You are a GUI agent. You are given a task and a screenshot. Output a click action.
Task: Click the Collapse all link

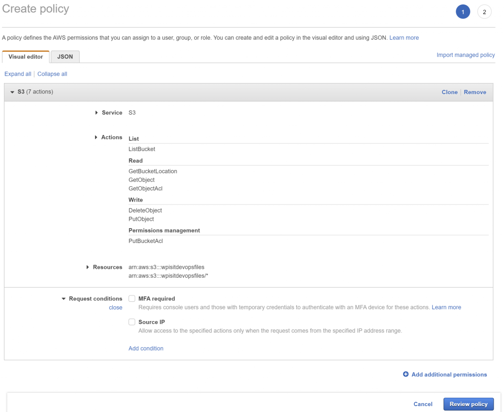click(52, 74)
